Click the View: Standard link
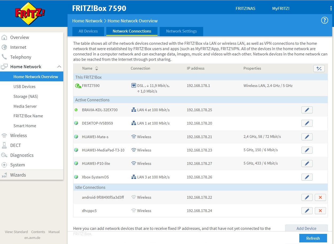 pos(16,232)
